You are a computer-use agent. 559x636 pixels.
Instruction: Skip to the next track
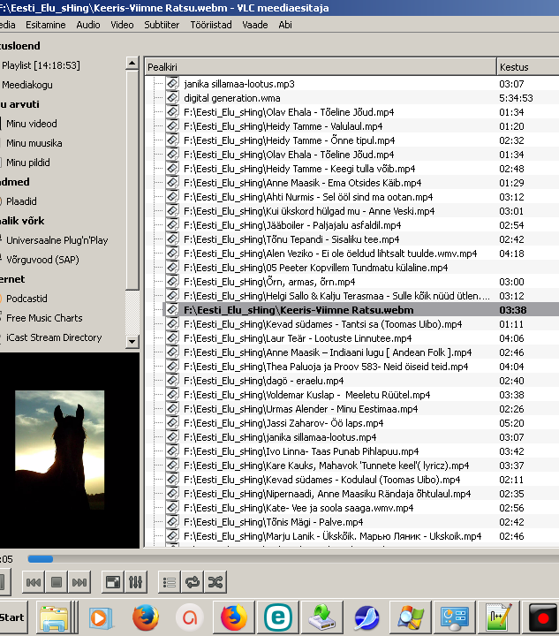79,582
